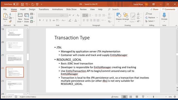Screen dimensions: 178x100
Task: Open Customize Quick Access Toolbar dropdown
Action: 41,4
